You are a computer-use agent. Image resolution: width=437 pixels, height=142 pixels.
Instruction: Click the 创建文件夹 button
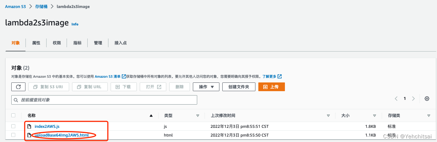click(239, 87)
